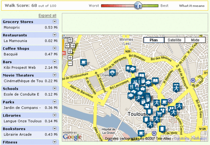Click bookstore marker above R de Metz

coord(162,129)
